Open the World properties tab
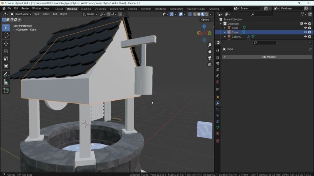 pos(218,82)
